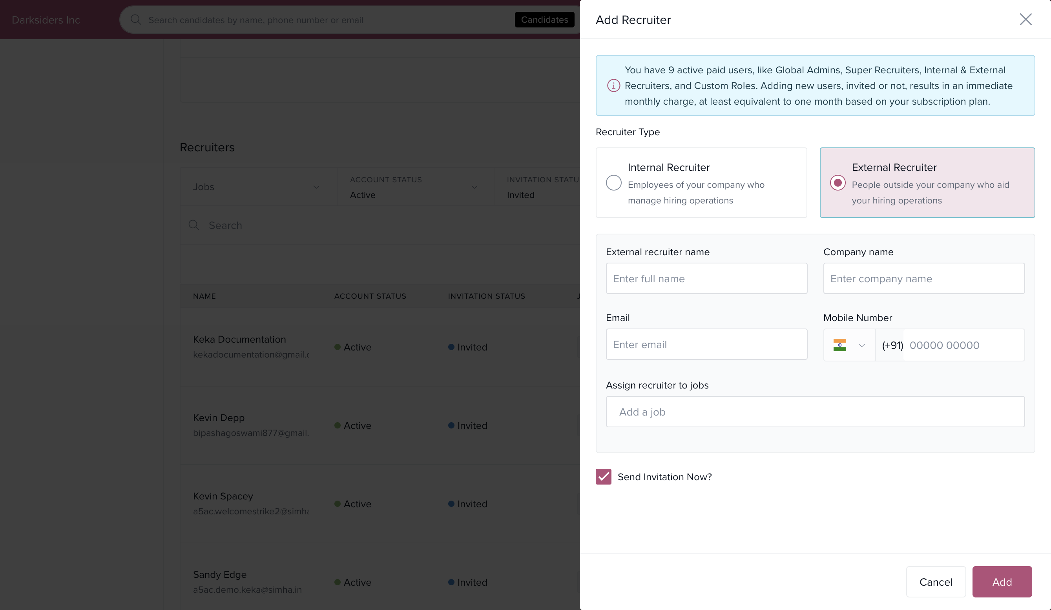This screenshot has height=610, width=1051.
Task: Uncheck the Send Invitation Now checkbox
Action: [603, 477]
